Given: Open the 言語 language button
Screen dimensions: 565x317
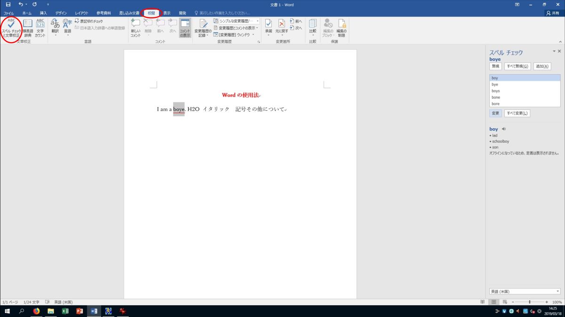Looking at the screenshot, I should 67,28.
